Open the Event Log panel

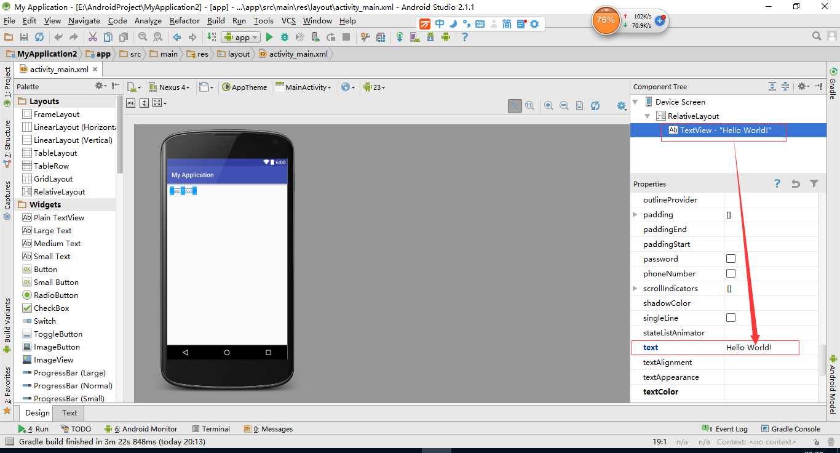point(725,429)
